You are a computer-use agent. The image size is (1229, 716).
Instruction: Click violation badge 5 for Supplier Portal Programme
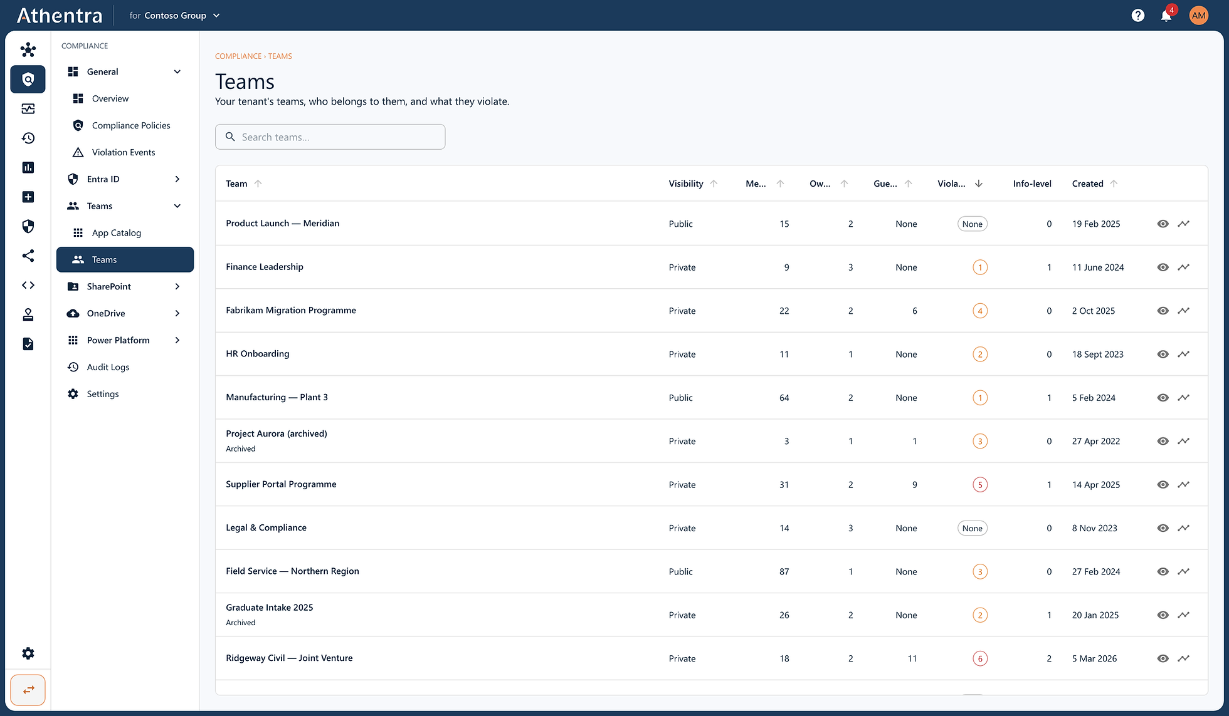[x=980, y=485]
